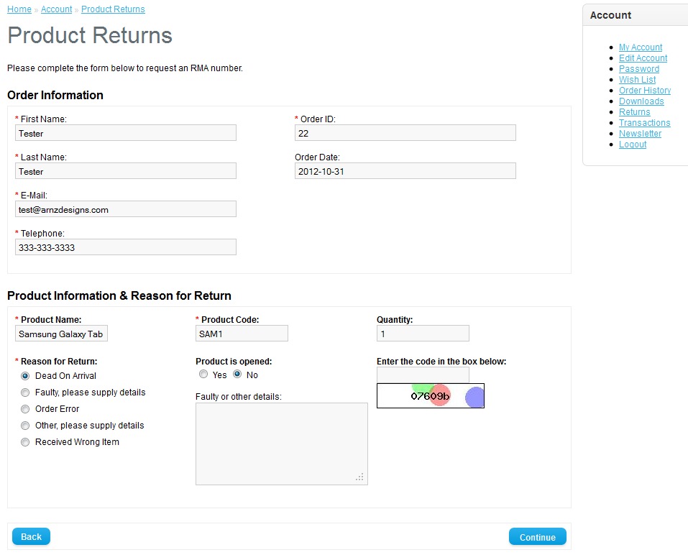
Task: Select Order Error as return reason
Action: (x=25, y=409)
